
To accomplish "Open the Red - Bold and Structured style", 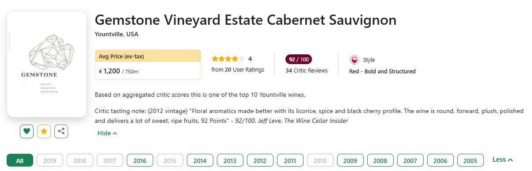I will tap(382, 72).
